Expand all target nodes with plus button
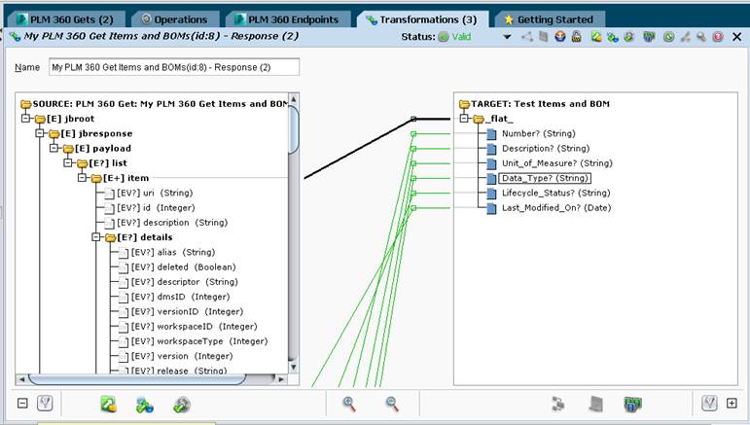Screen dimensions: 750x425 point(732,403)
